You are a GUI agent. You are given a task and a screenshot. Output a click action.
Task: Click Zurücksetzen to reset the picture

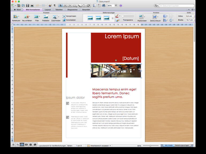[69, 20]
